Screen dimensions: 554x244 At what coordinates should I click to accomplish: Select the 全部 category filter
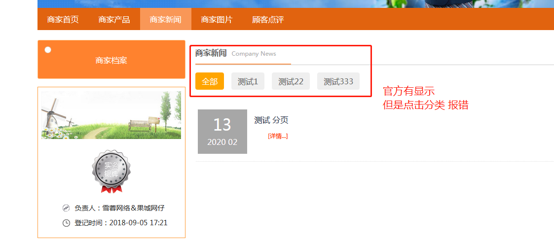pyautogui.click(x=210, y=81)
